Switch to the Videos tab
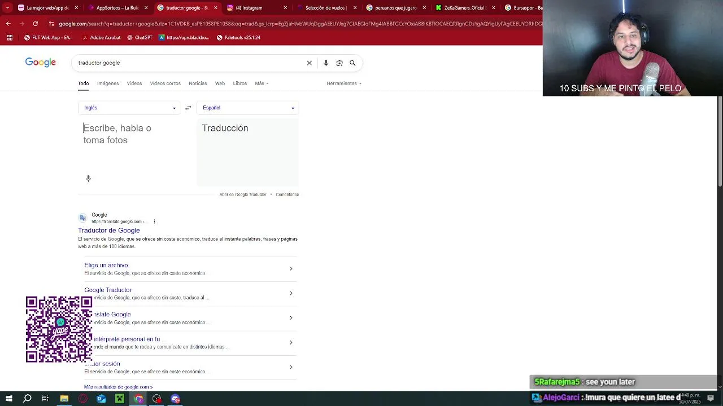Viewport: 723px width, 406px height. [134, 83]
